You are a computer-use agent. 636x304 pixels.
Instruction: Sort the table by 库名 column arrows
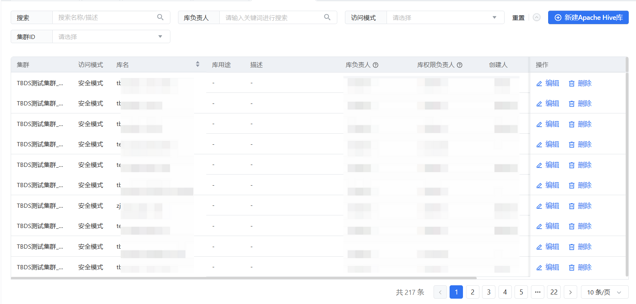point(197,64)
